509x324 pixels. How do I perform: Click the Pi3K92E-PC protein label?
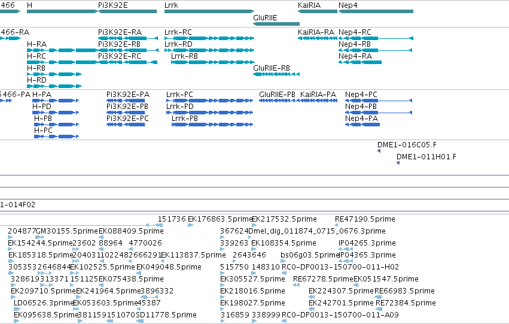(127, 119)
